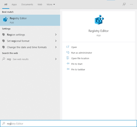137x127 pixels.
Task: Choose Run as administrator
Action: (x=82, y=53)
